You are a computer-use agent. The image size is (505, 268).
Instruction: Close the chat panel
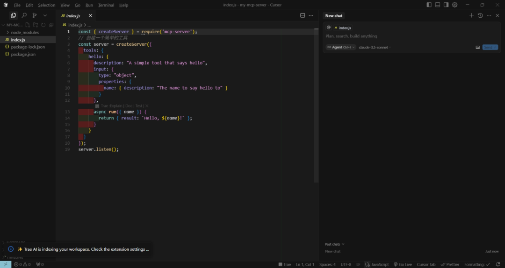coord(497,15)
